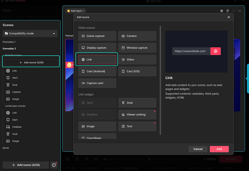Click Image source icon under Landscape scenes
The width and height of the screenshot is (249, 171).
pos(8,141)
